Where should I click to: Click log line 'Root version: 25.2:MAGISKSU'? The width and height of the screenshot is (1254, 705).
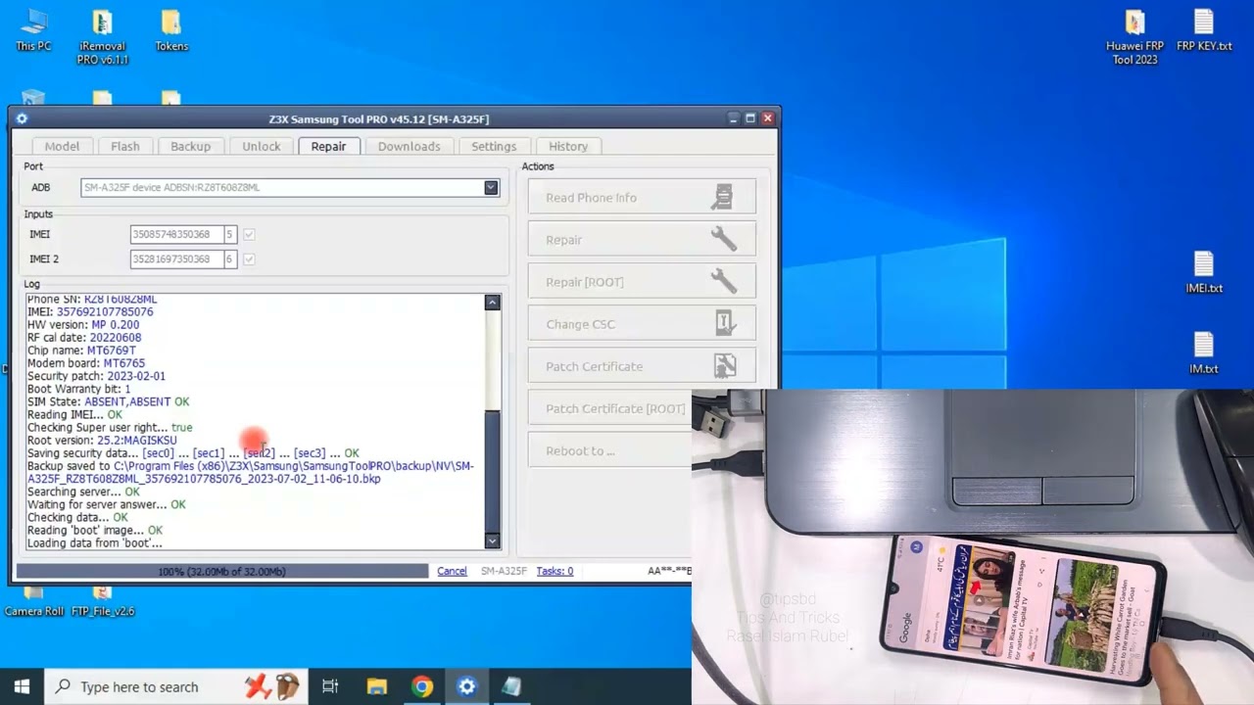pos(102,441)
